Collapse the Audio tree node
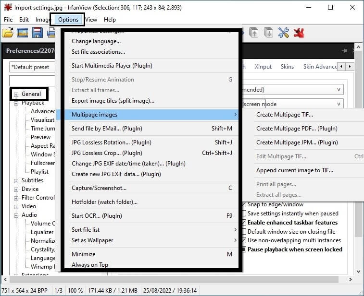This screenshot has height=296, width=364. coord(16,215)
